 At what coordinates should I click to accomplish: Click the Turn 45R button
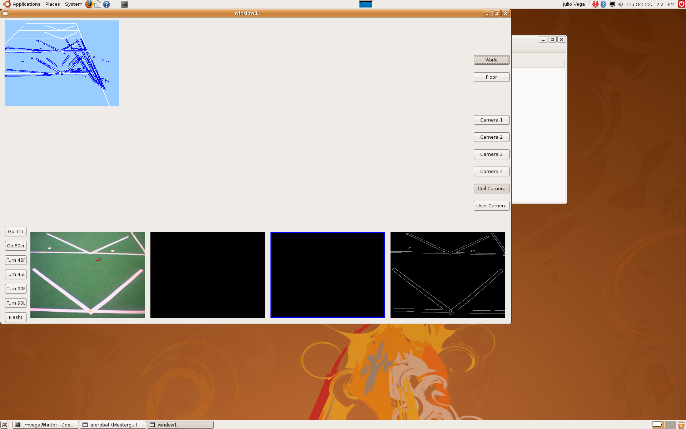(x=16, y=260)
